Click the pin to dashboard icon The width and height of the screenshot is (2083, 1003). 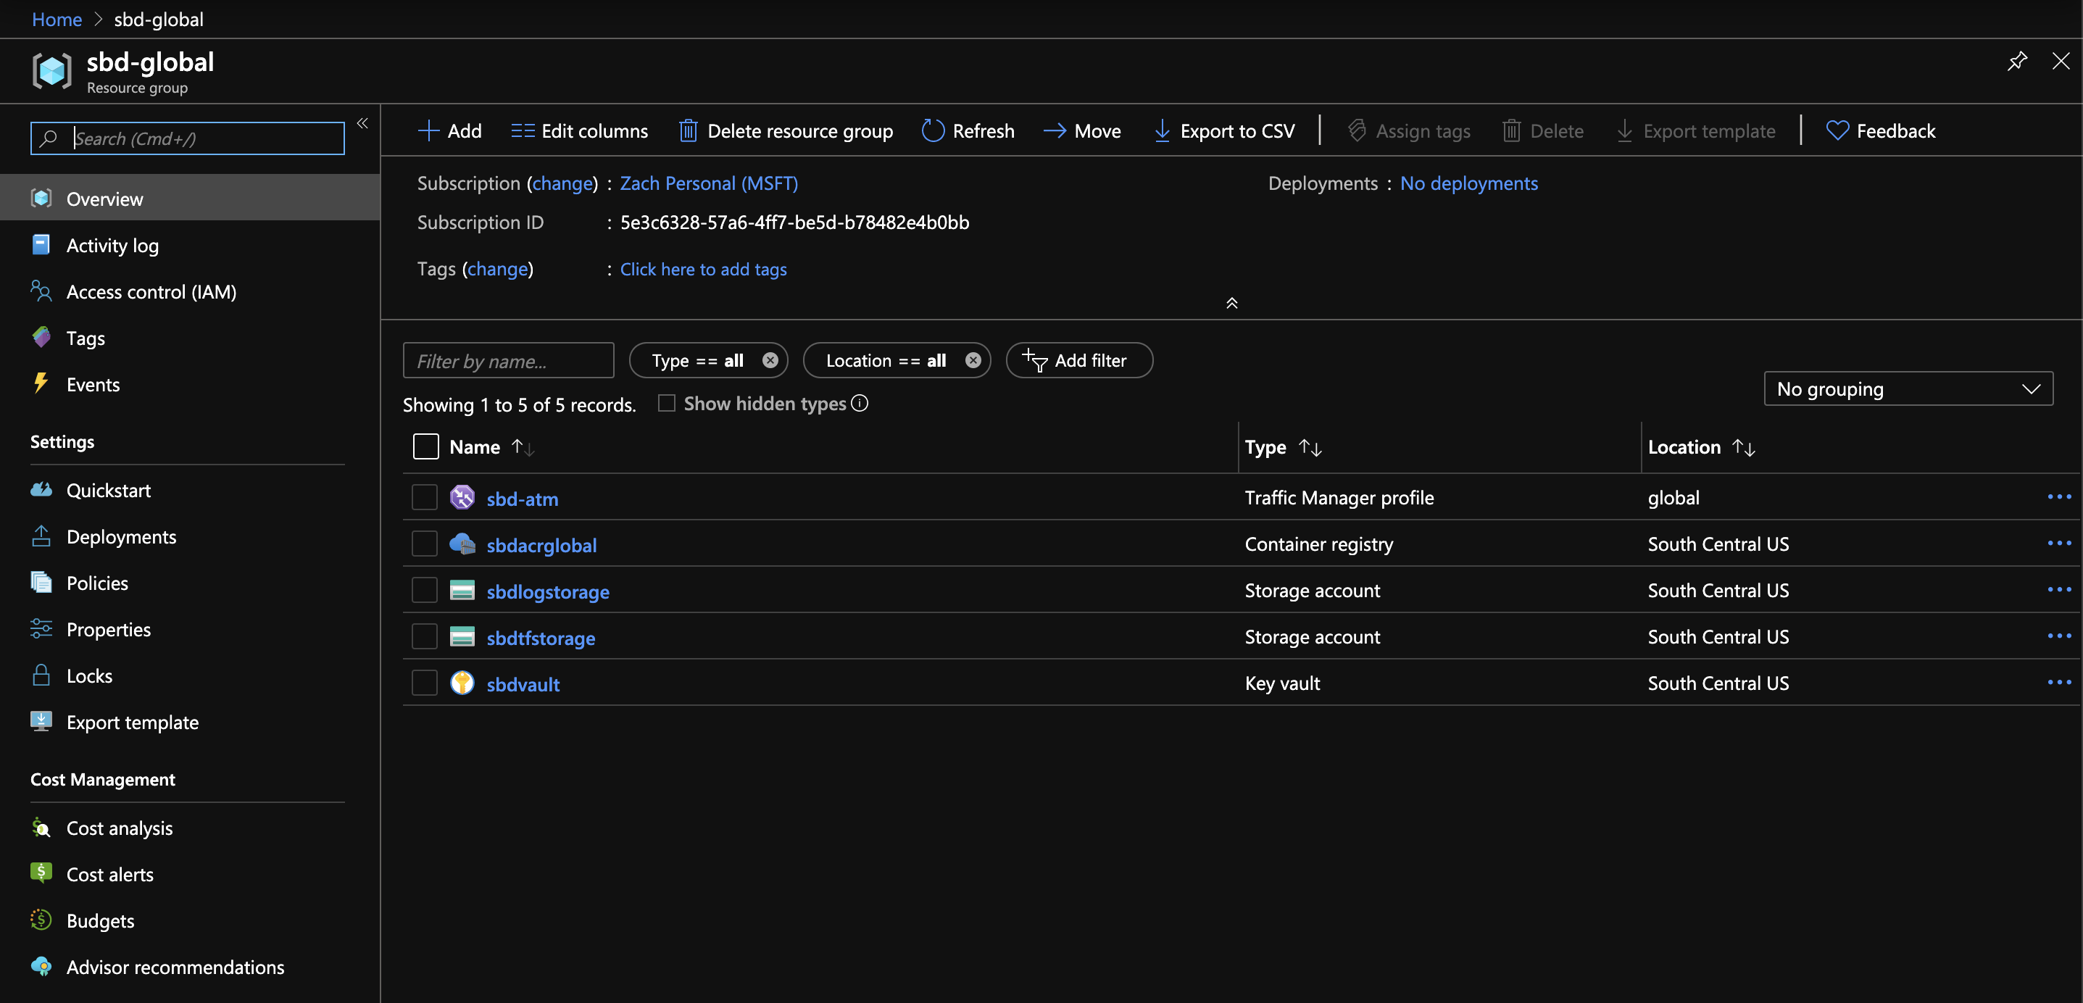tap(2017, 61)
